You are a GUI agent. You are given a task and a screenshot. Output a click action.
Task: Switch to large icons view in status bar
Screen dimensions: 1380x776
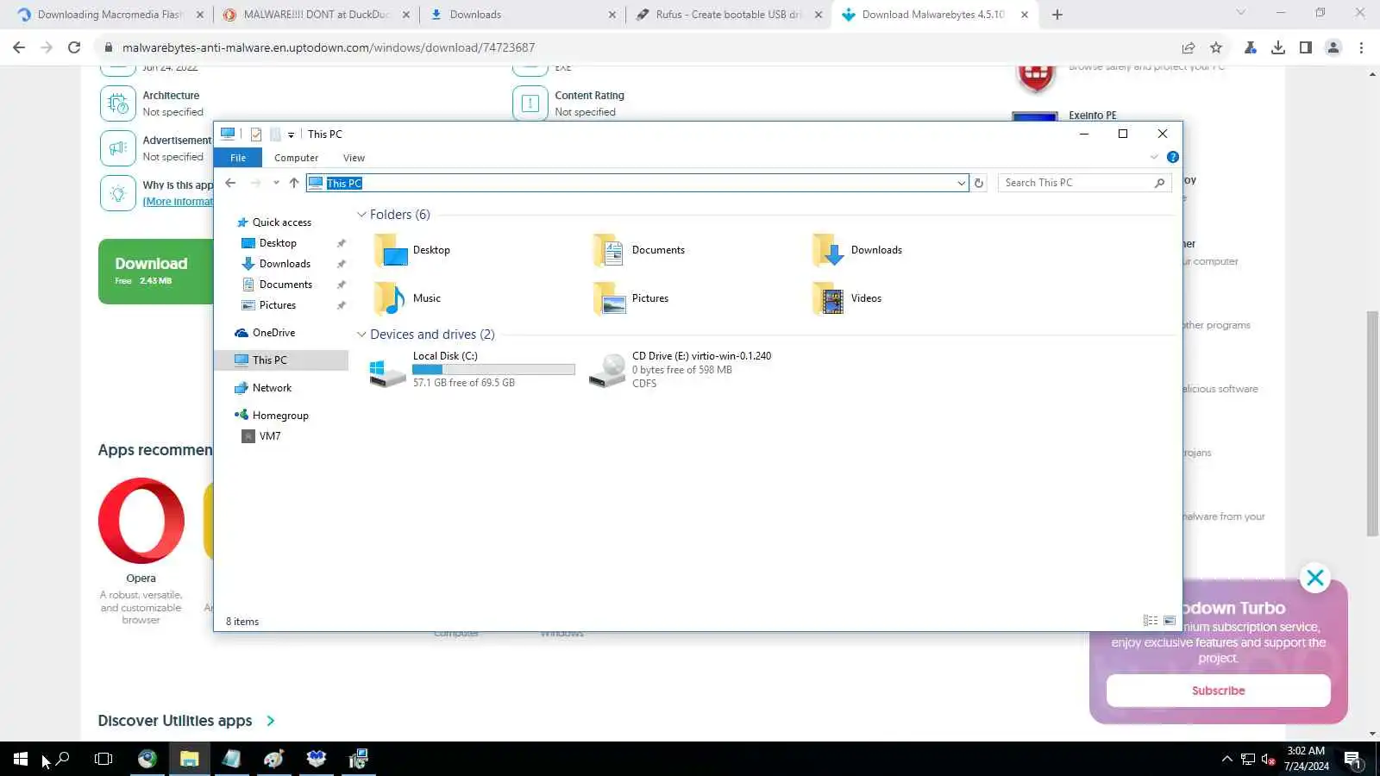[x=1170, y=621]
